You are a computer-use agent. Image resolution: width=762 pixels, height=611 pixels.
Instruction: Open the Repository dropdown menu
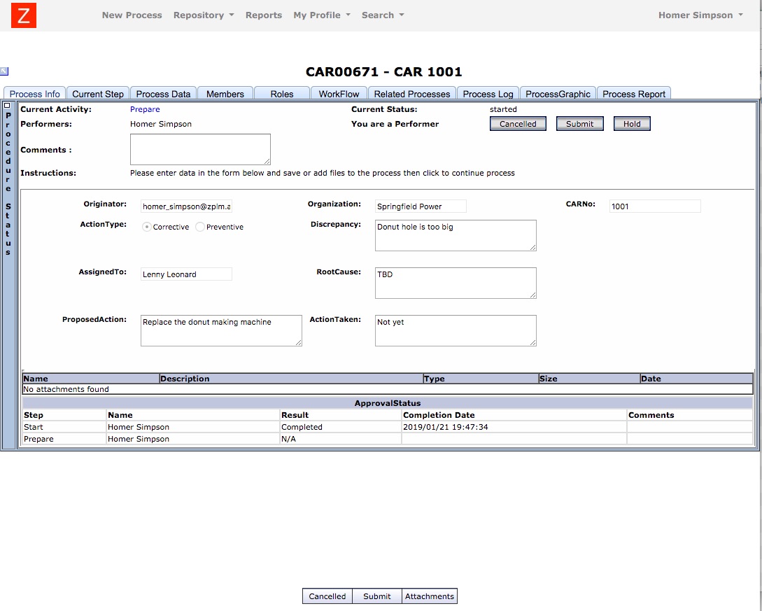(x=203, y=15)
